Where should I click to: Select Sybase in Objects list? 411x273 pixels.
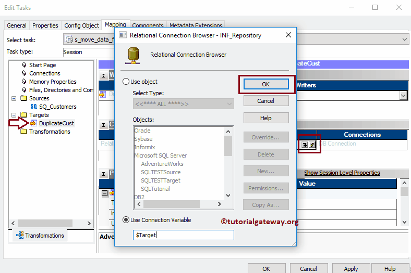tap(143, 139)
